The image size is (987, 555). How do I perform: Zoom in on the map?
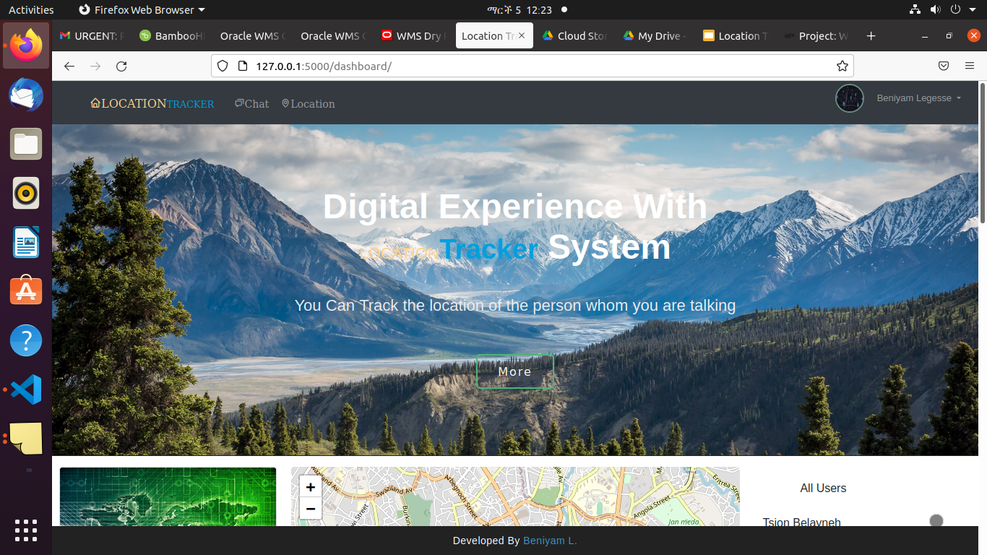point(311,487)
